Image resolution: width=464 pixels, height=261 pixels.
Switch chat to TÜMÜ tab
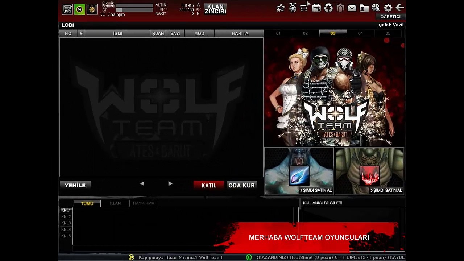(87, 203)
